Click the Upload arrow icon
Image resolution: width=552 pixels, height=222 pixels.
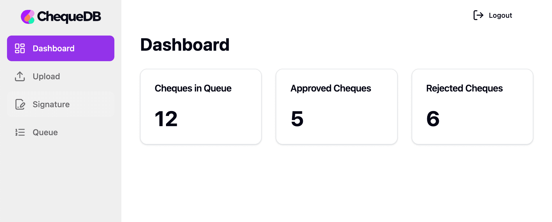tap(20, 76)
